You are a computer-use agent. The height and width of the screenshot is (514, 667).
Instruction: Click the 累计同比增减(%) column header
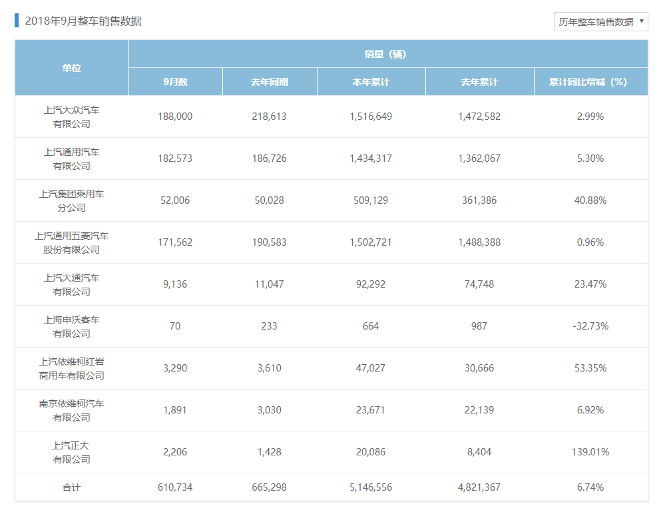591,82
